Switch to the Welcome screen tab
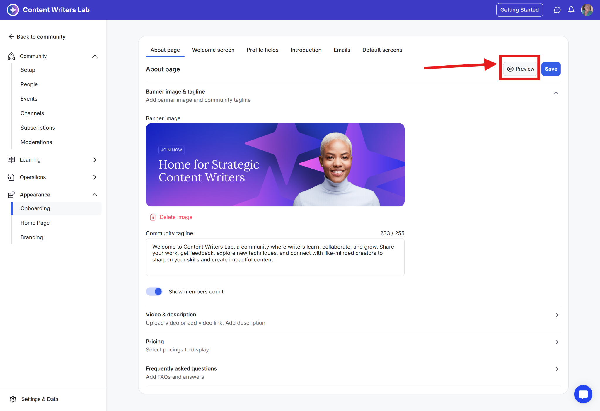Image resolution: width=600 pixels, height=411 pixels. (x=213, y=50)
